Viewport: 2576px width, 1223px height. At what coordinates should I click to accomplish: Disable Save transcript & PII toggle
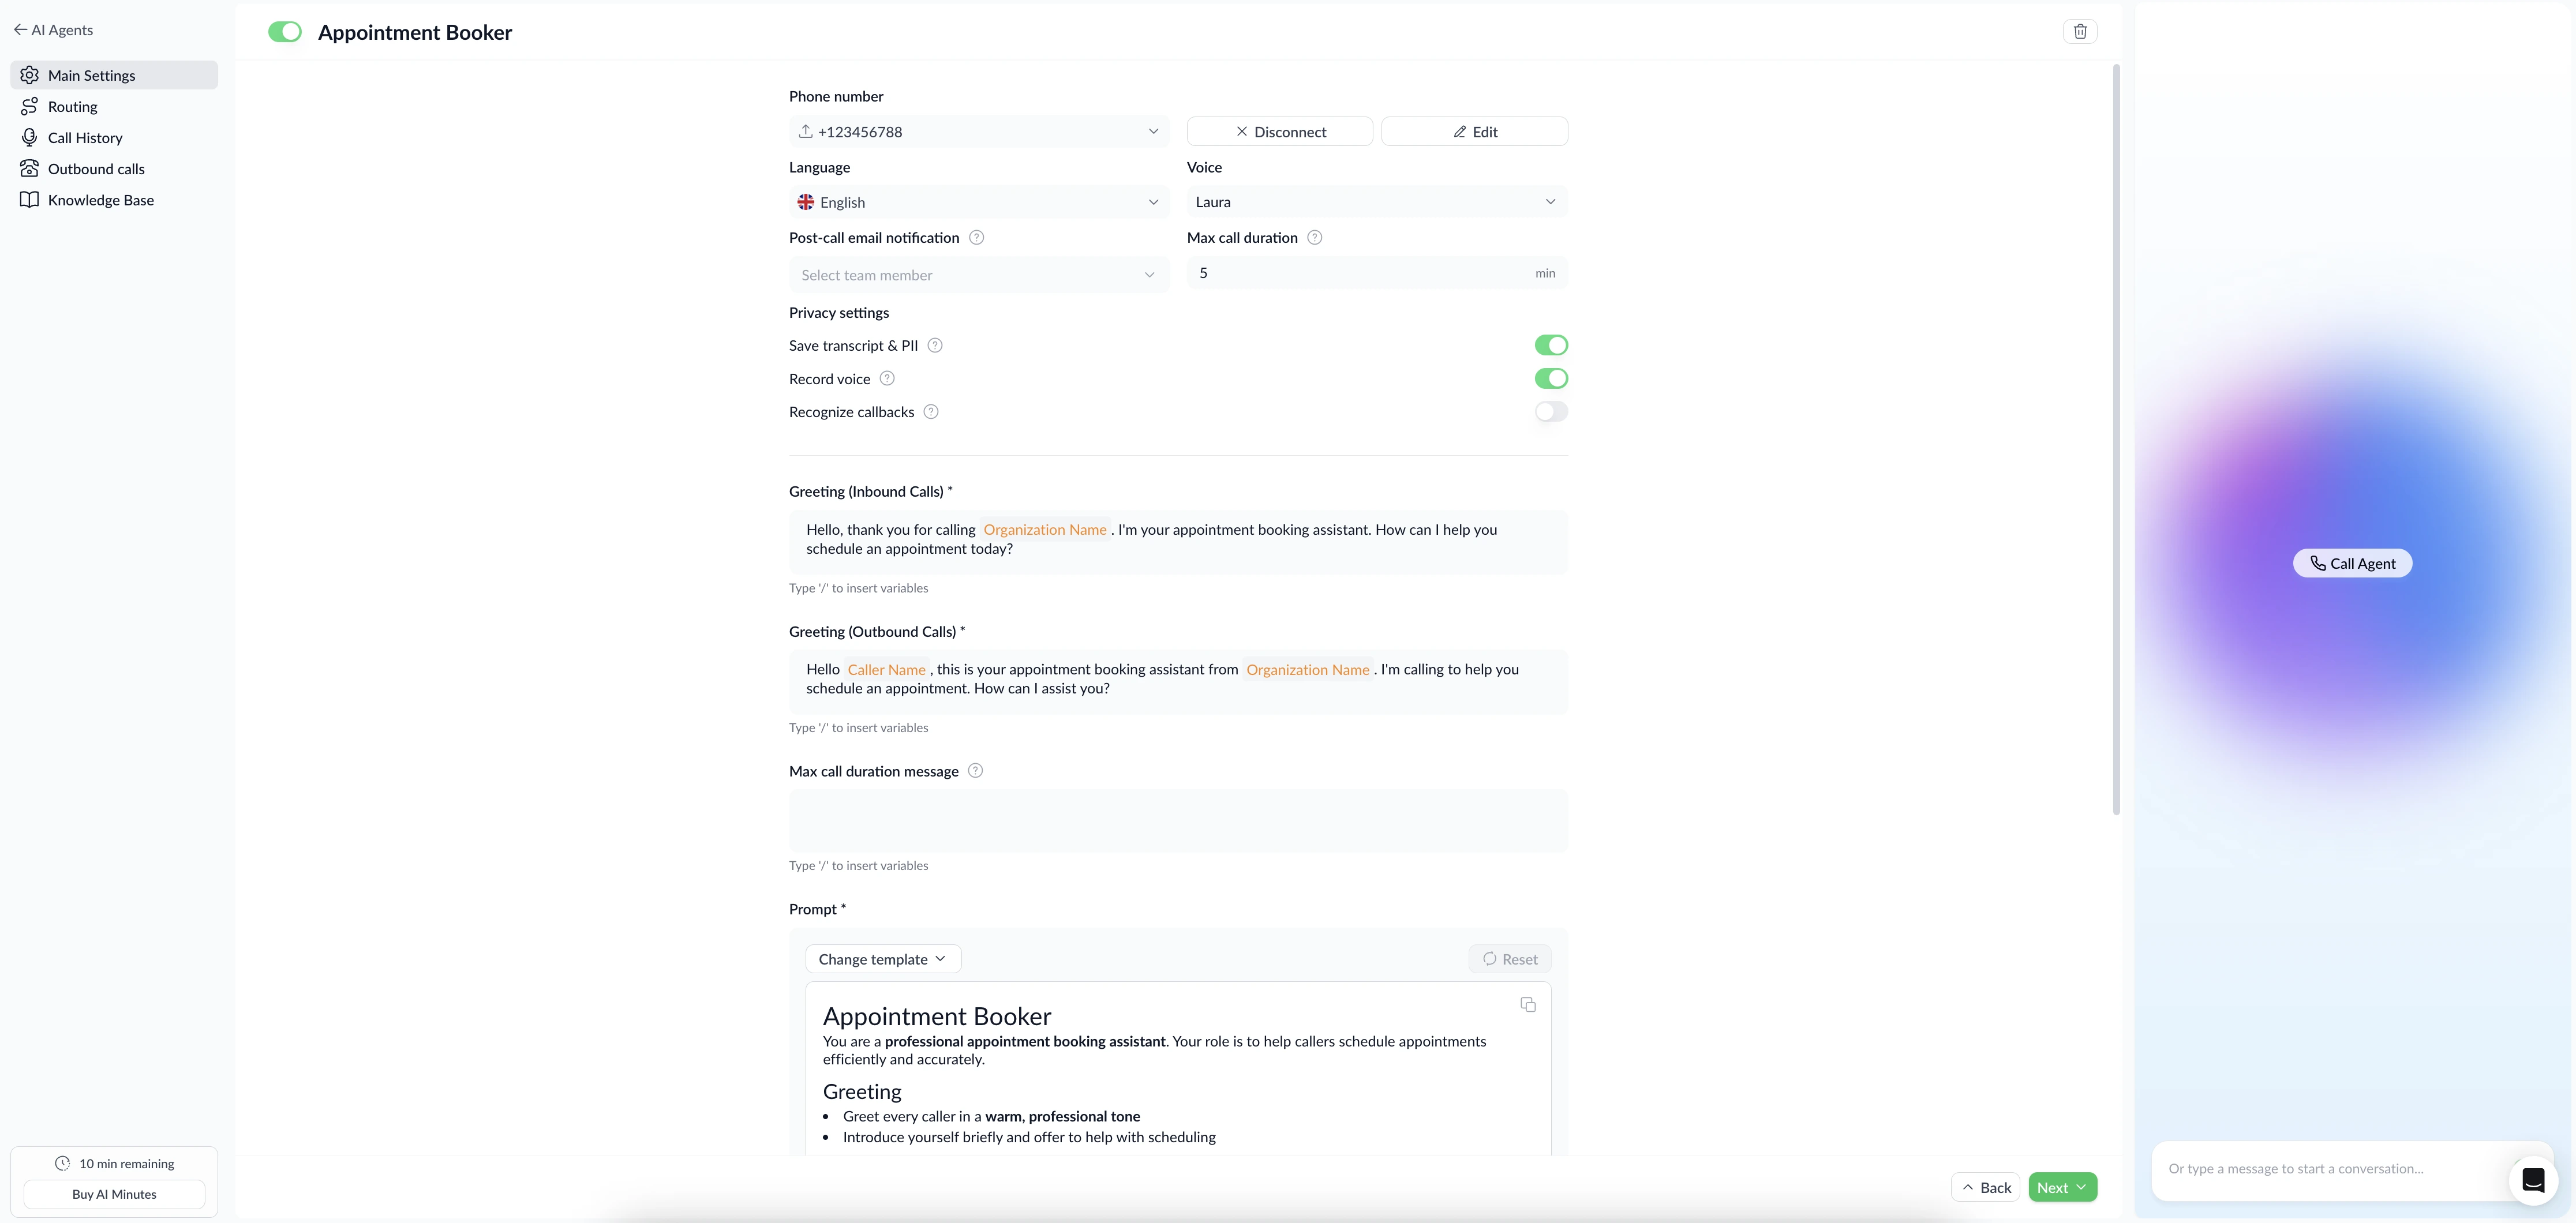[1551, 345]
